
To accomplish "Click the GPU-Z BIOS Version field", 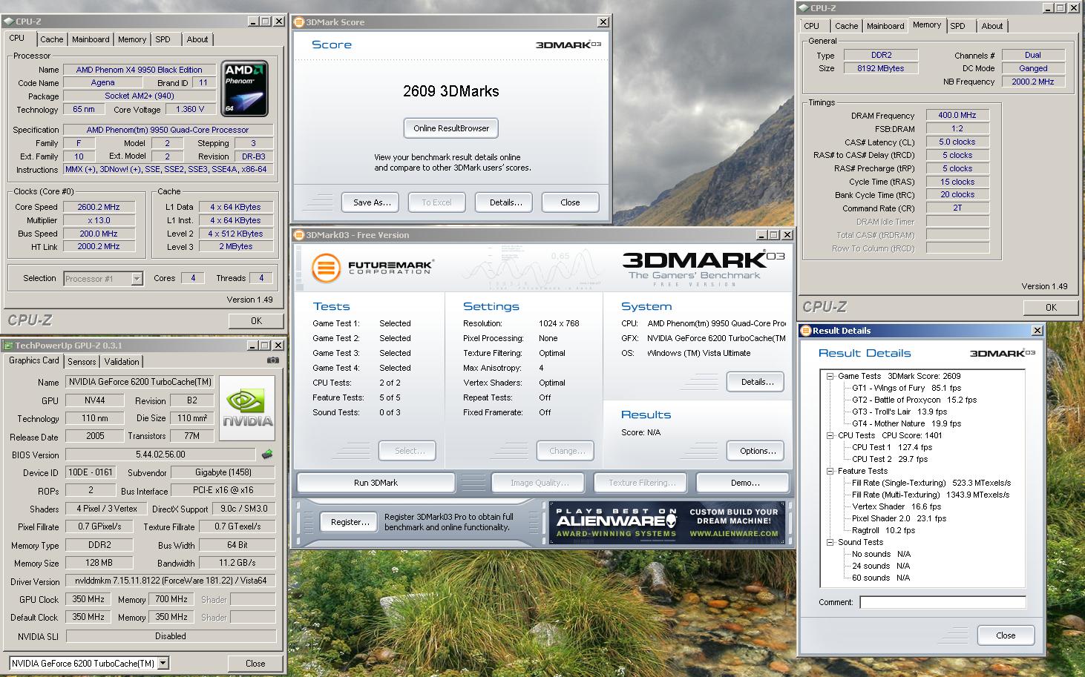I will (161, 455).
